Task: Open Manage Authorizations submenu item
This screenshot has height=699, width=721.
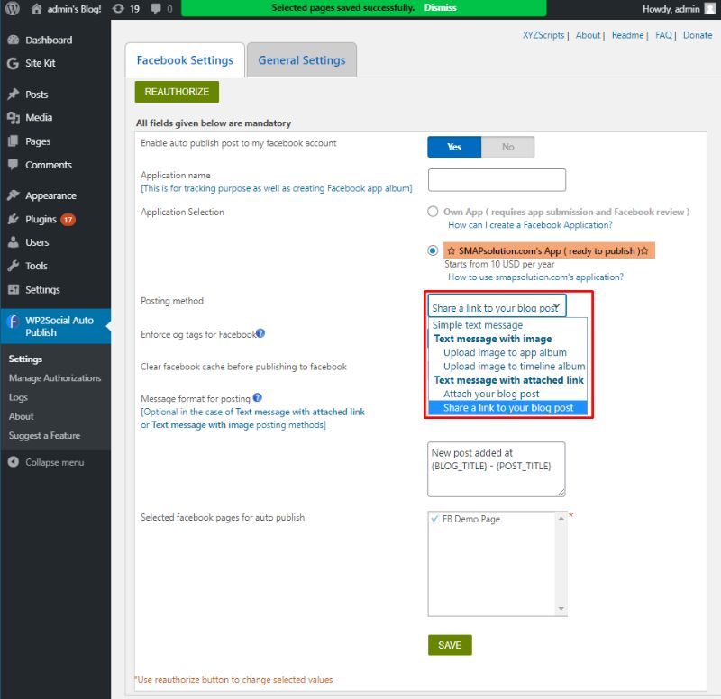Action: click(x=55, y=377)
